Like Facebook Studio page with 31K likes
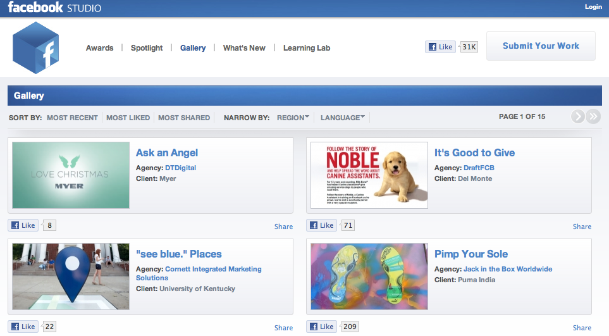Screen dimensions: 609x336 coord(440,47)
